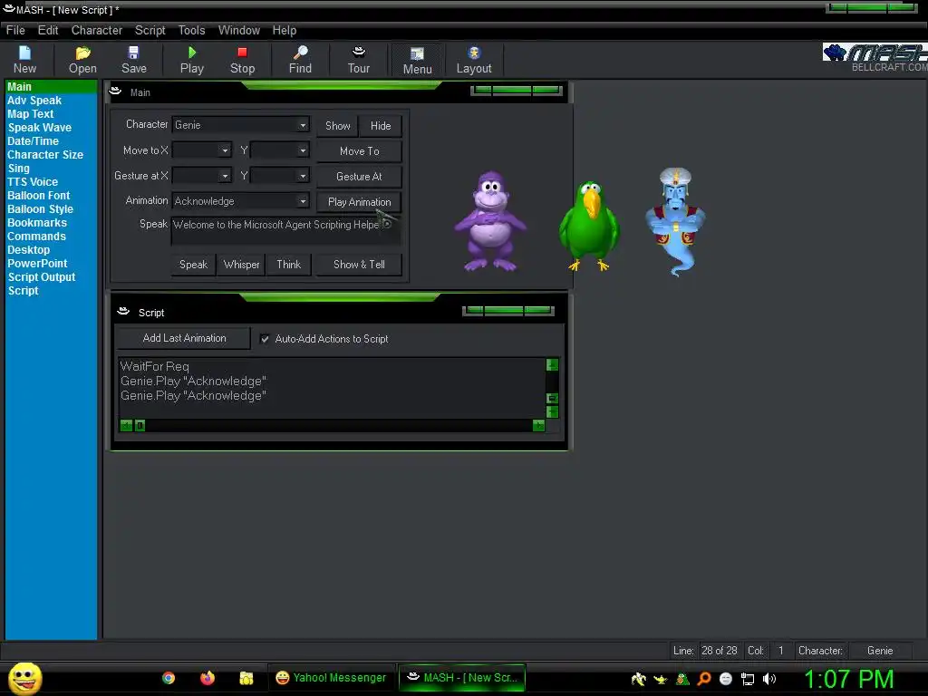Open the Tools menu
Screen dimensions: 928x696
pos(192,30)
